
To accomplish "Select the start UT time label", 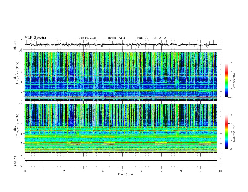I will click(151, 38).
